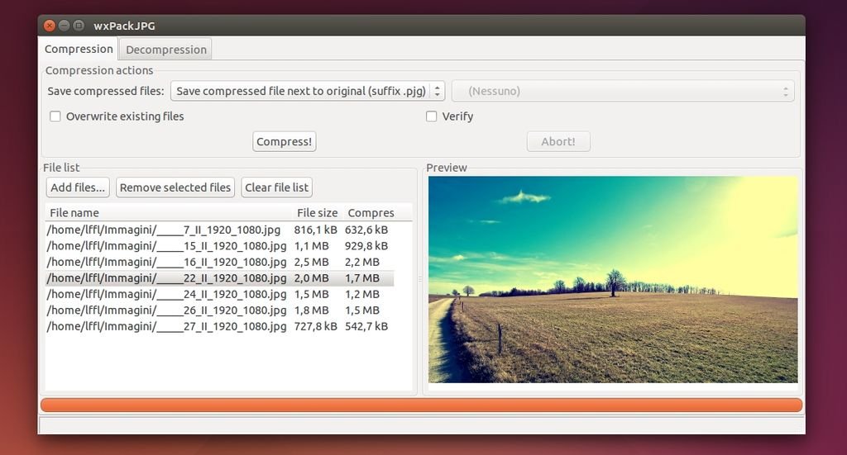Close the wxPackJPG window

tap(49, 26)
